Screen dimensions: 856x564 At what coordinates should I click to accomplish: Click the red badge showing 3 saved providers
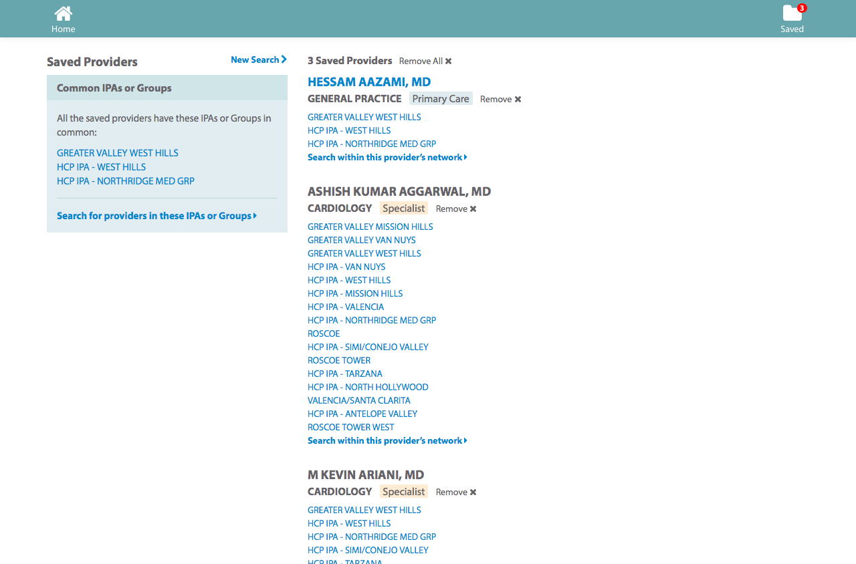800,7
